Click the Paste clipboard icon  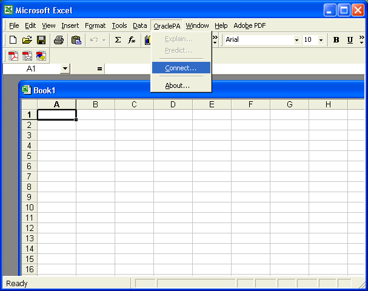pos(76,40)
